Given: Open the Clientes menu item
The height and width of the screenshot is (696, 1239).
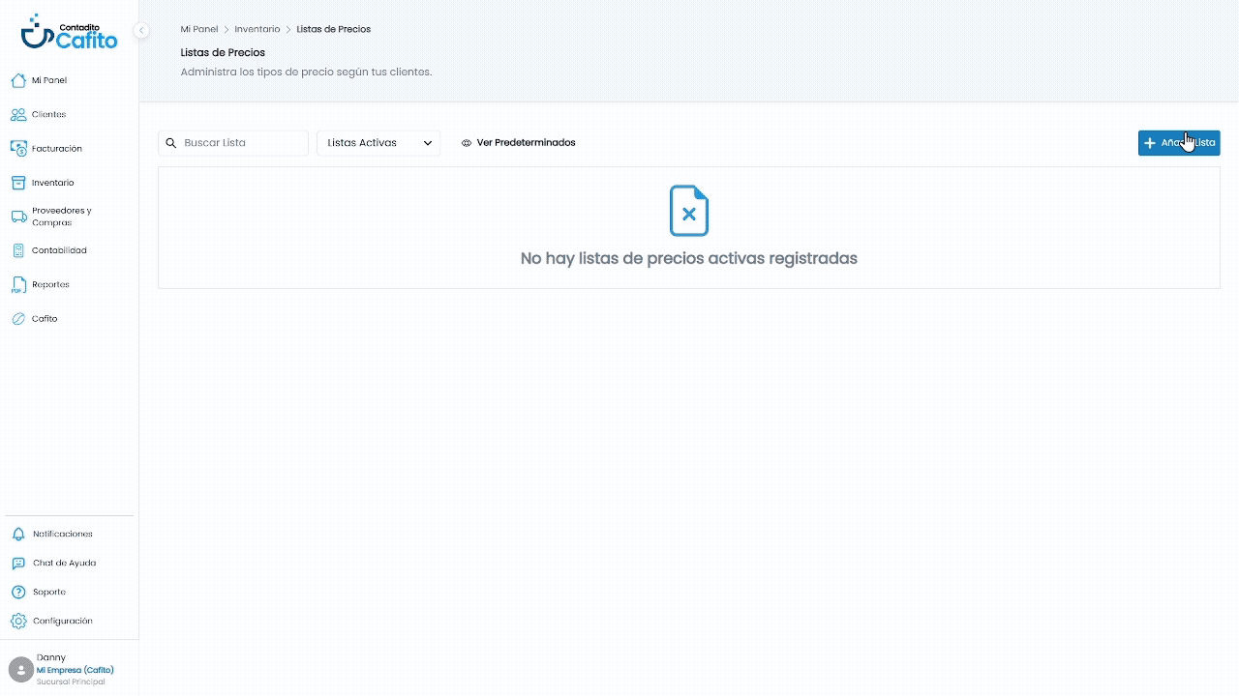Looking at the screenshot, I should (49, 114).
